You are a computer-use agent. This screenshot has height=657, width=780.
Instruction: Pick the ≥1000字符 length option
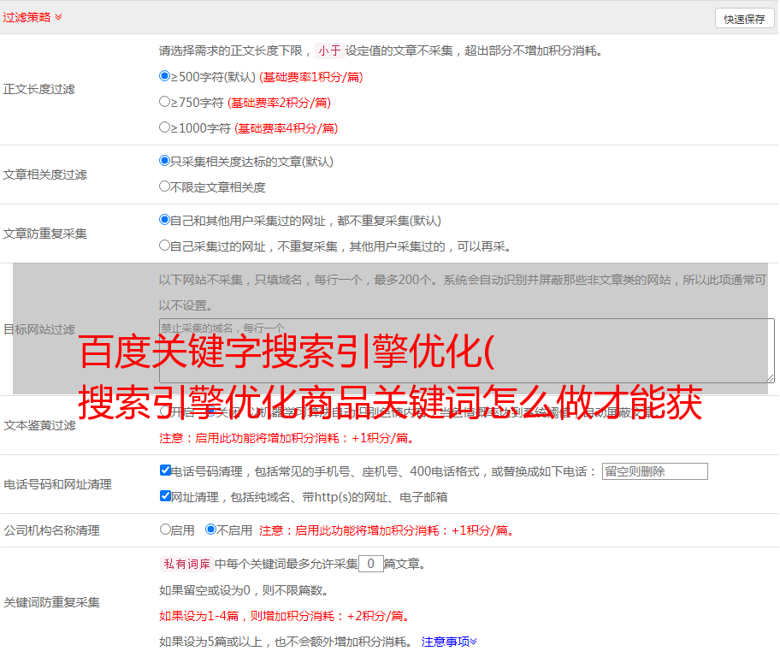point(164,127)
